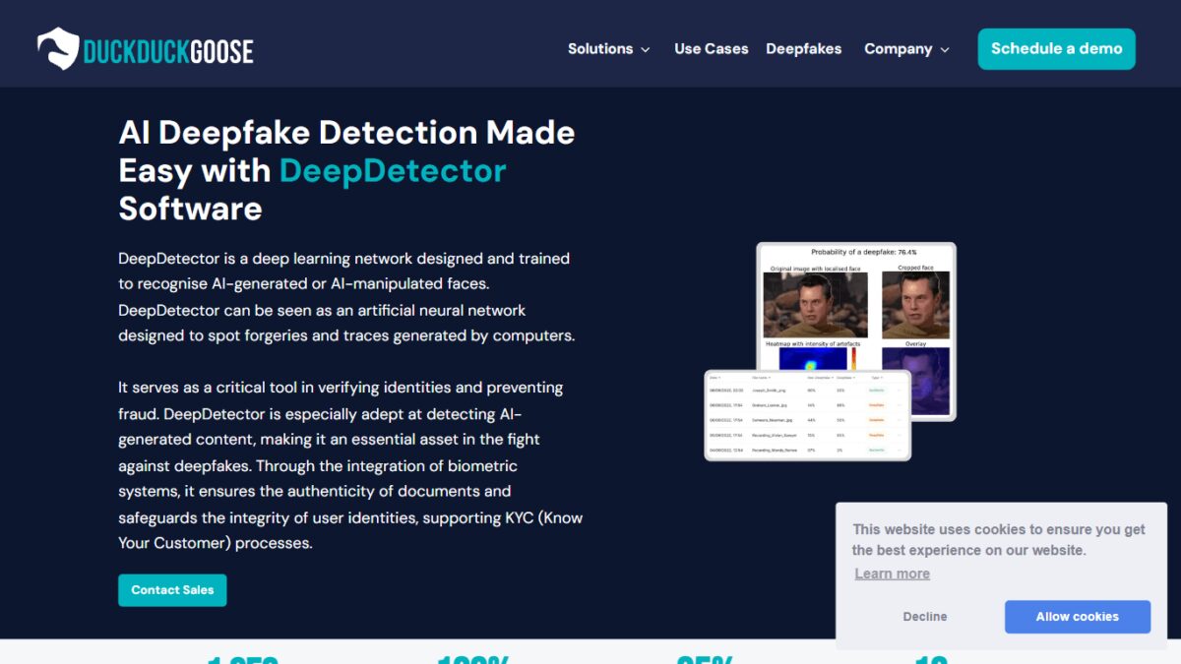Screen dimensions: 1181x664
Task: Click the DeepDetector highlighted heading word
Action: coord(393,170)
